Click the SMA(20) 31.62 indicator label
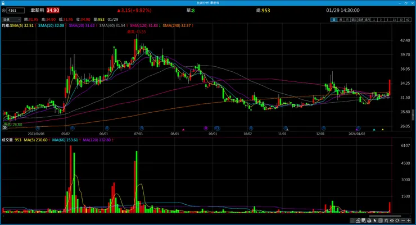Screen dimensions: 416x225 point(82,25)
